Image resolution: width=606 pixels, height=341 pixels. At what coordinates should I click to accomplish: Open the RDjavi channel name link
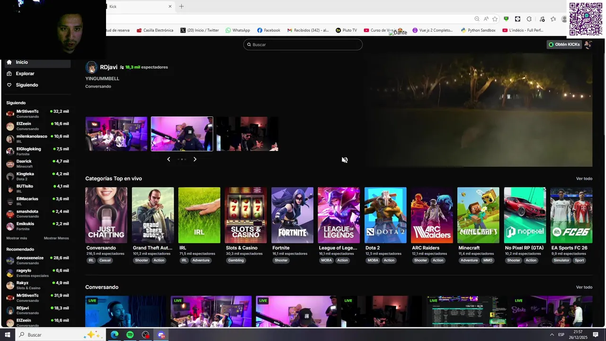[108, 67]
